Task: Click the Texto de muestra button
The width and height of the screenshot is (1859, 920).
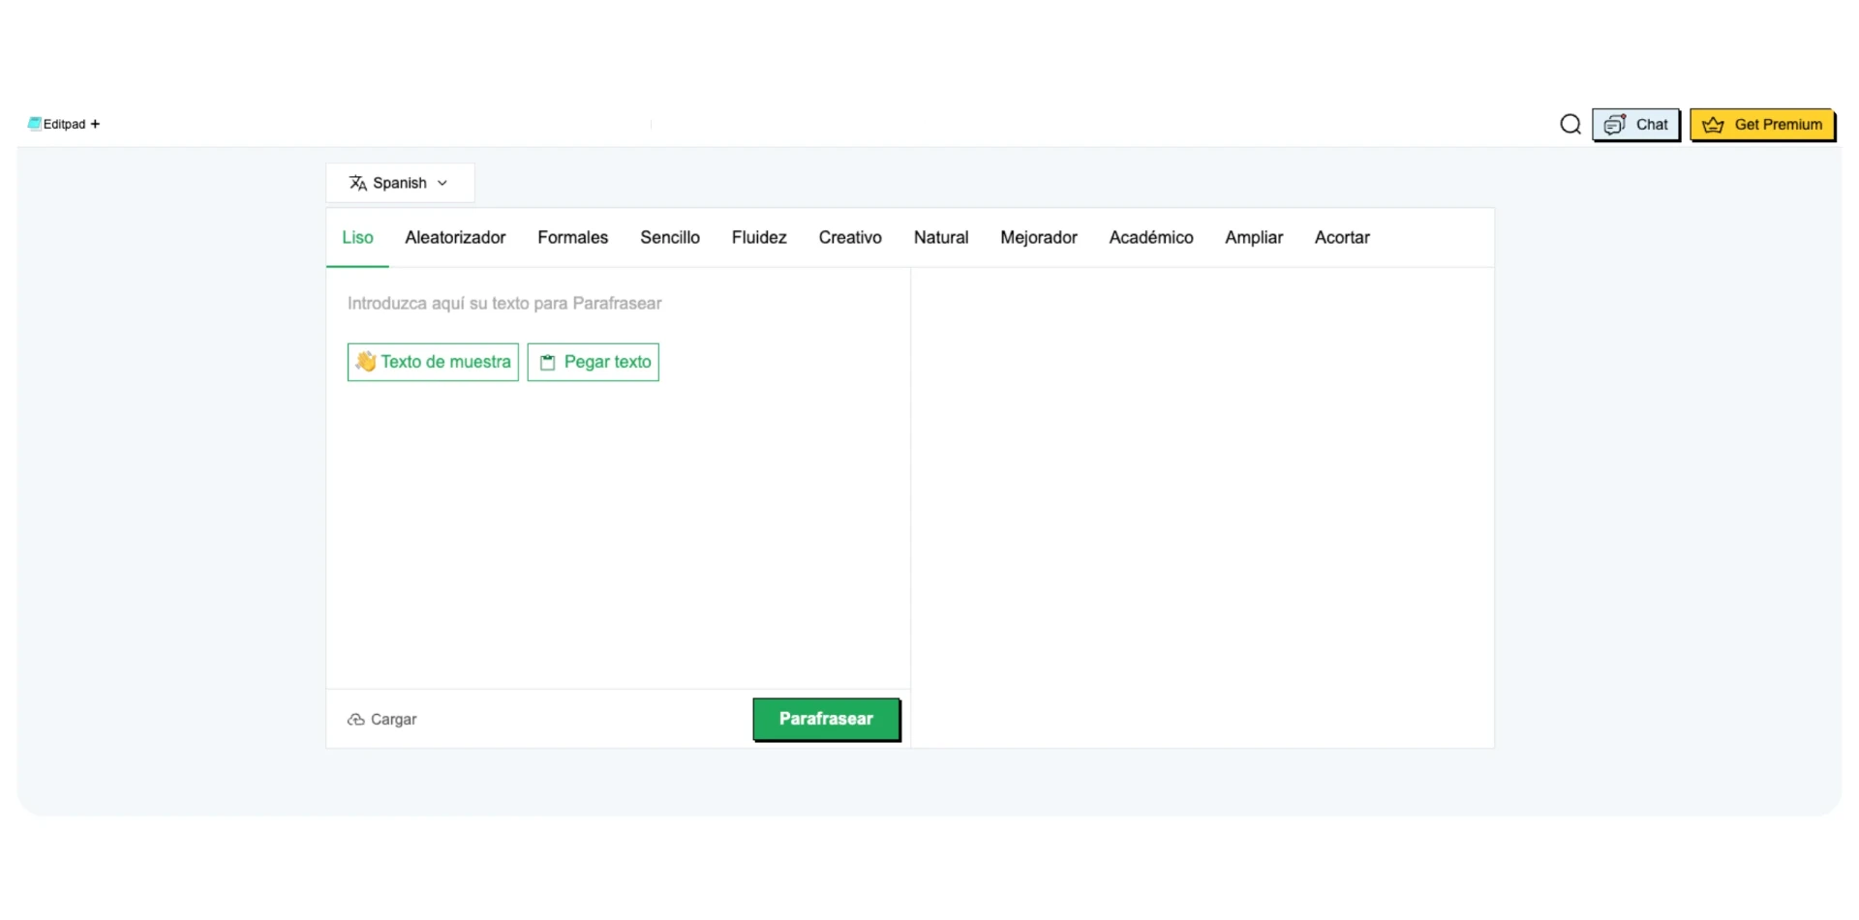Action: (x=433, y=362)
